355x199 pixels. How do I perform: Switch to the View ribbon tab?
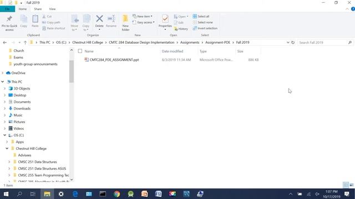tap(52, 9)
